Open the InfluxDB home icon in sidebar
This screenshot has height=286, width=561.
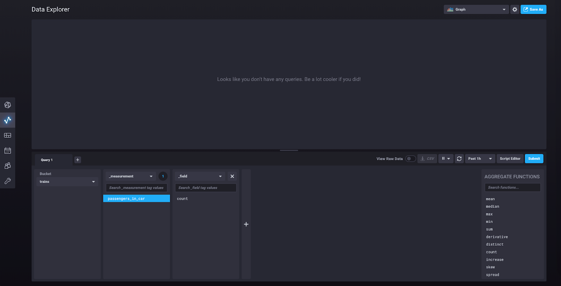[7, 105]
